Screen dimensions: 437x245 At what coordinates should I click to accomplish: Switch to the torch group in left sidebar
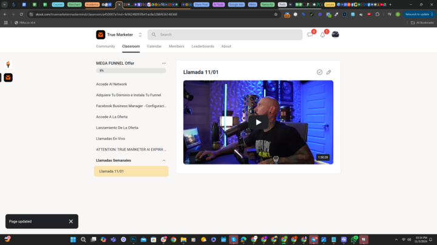pos(8,65)
